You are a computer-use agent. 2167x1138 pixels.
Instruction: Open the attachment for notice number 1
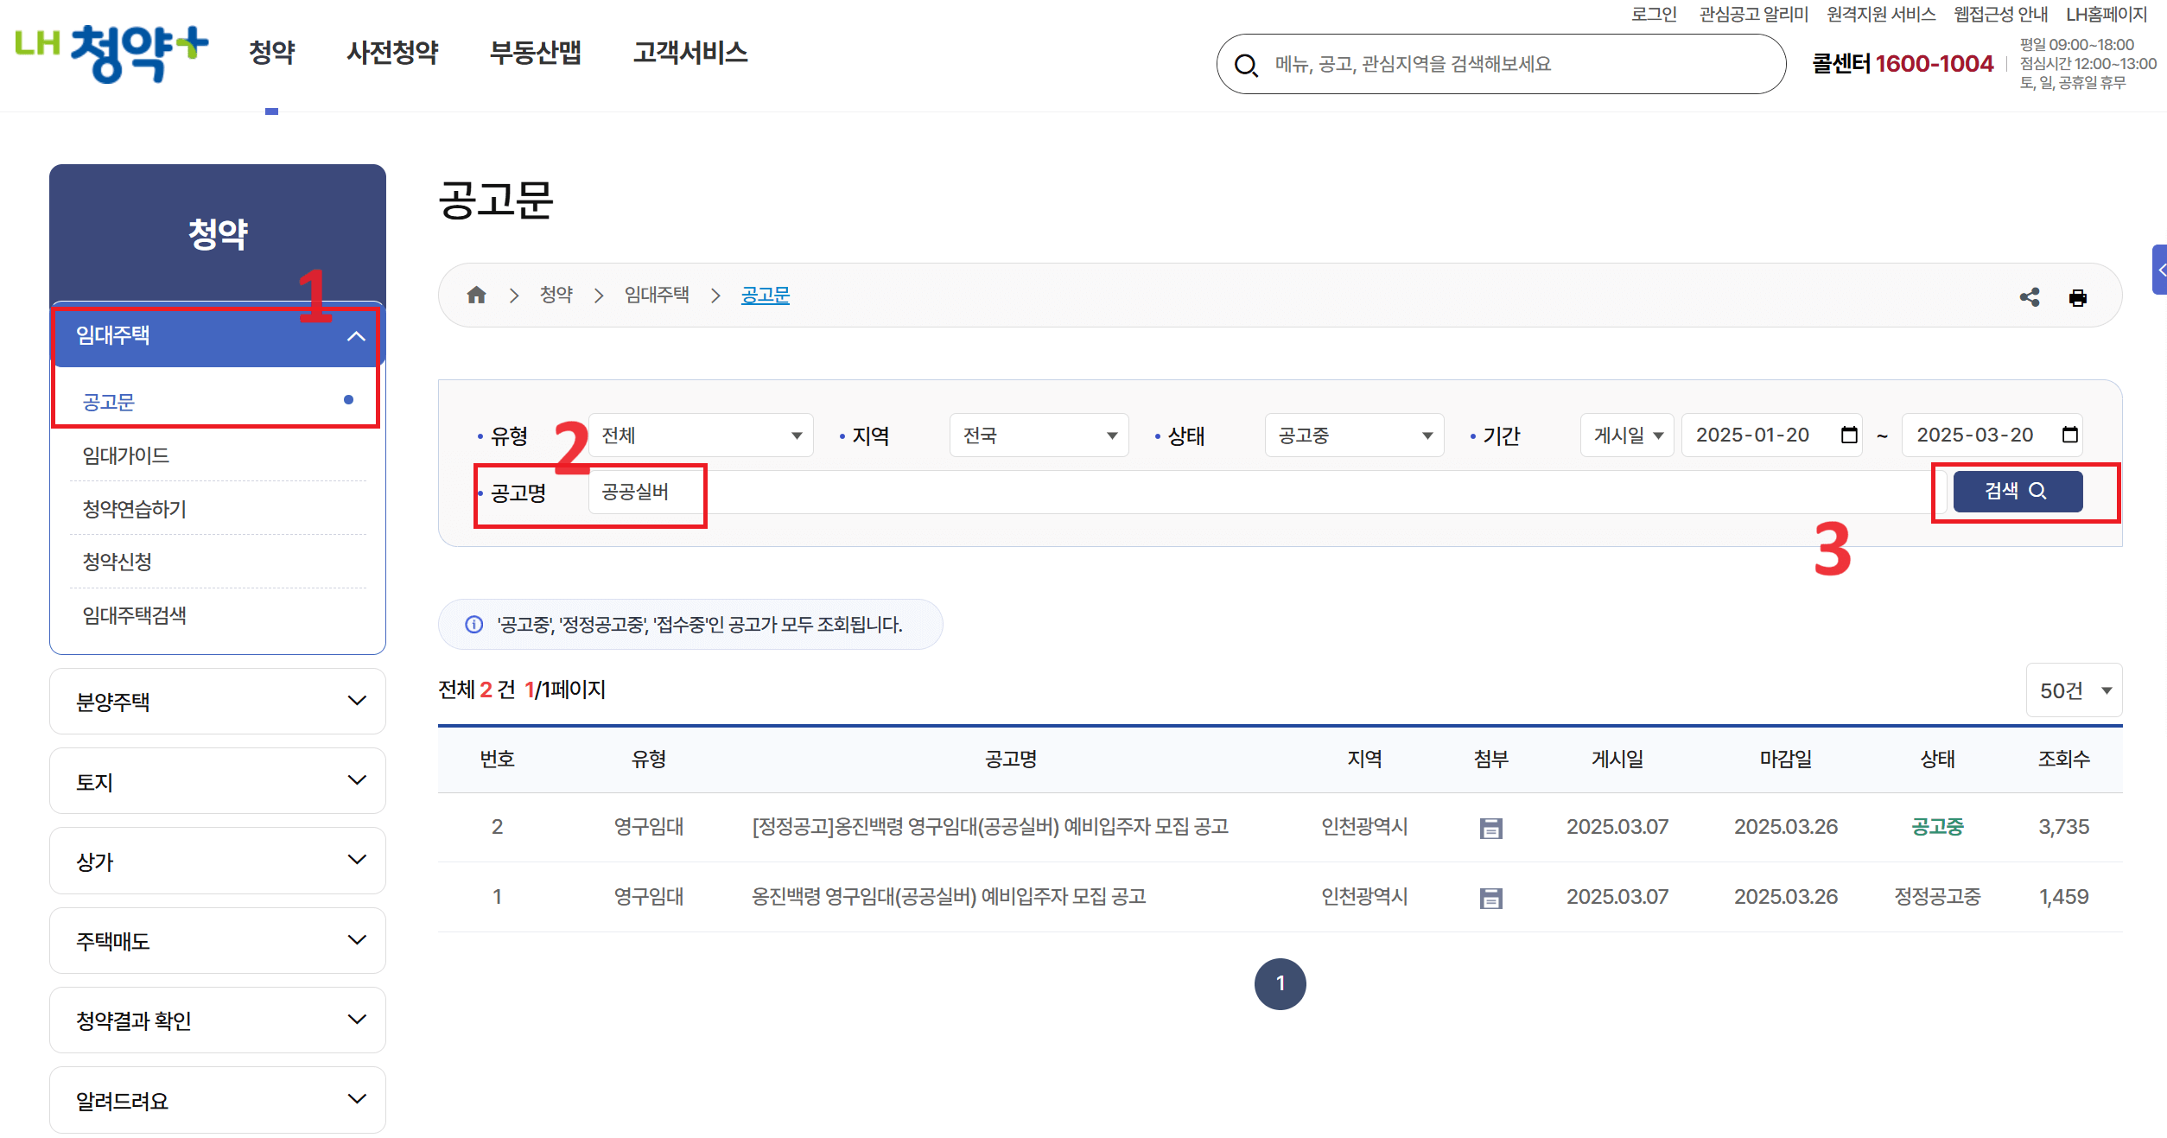click(x=1490, y=897)
